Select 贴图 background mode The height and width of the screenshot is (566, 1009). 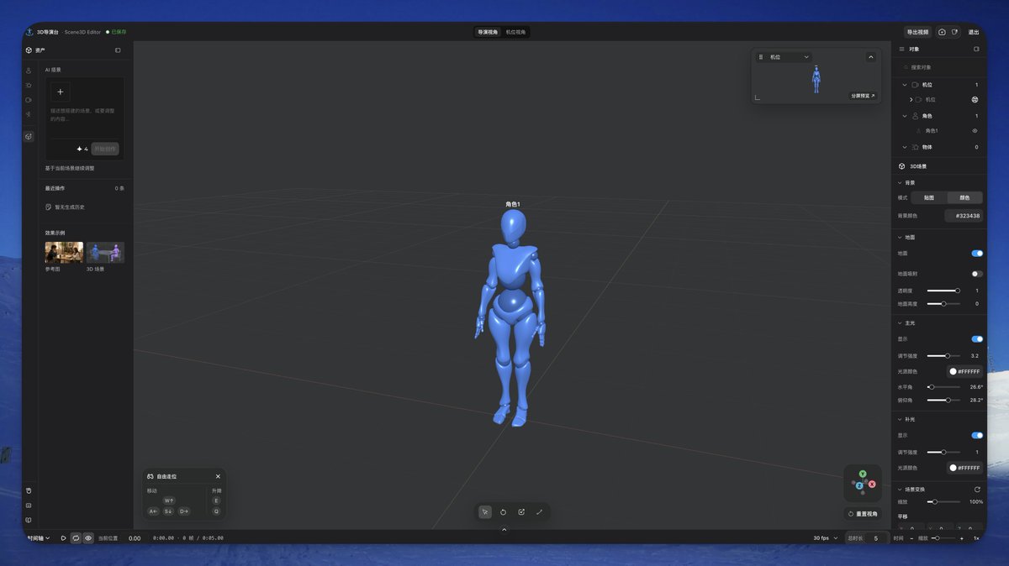point(929,198)
